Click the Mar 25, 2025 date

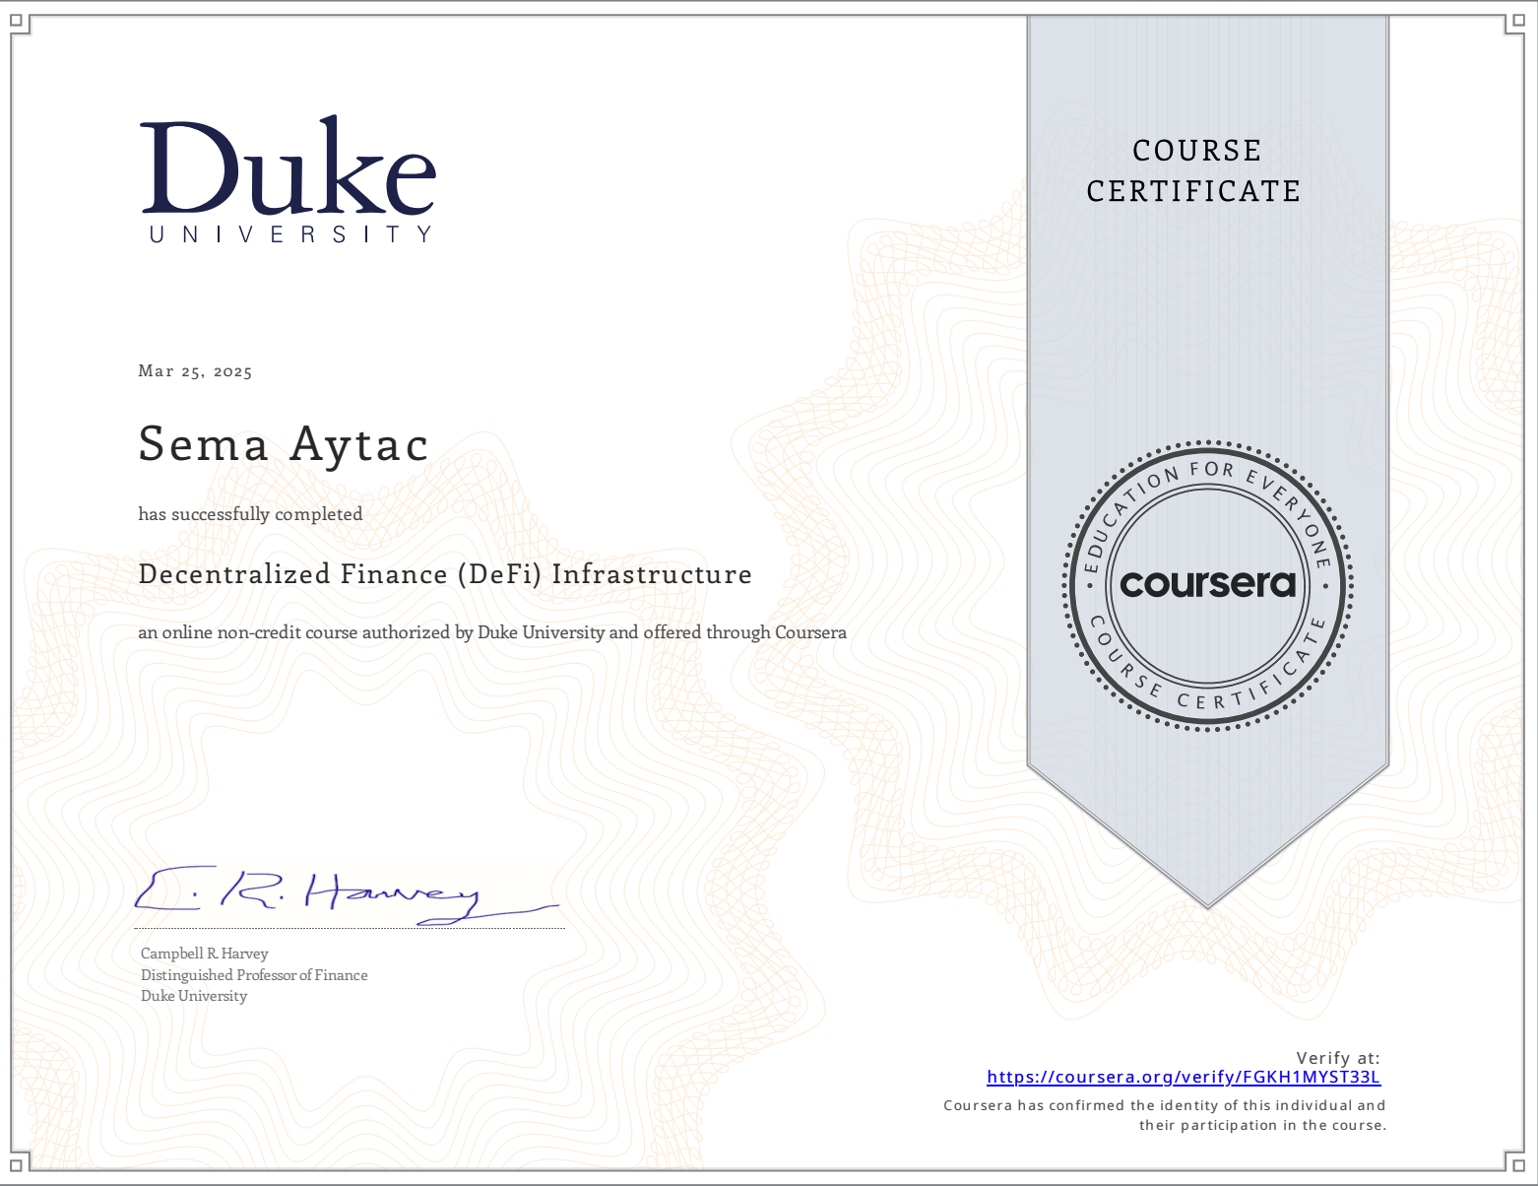(x=195, y=371)
